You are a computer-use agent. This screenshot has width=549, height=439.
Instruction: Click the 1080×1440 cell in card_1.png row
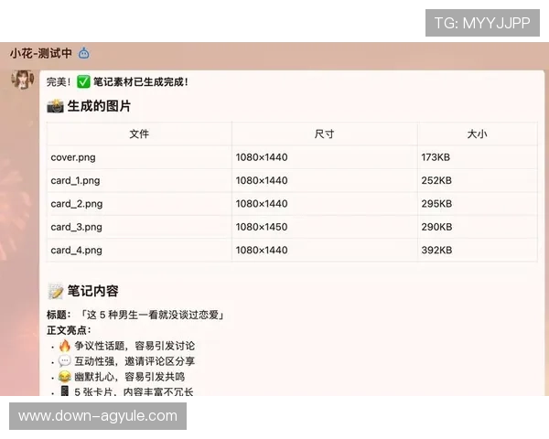coord(324,181)
